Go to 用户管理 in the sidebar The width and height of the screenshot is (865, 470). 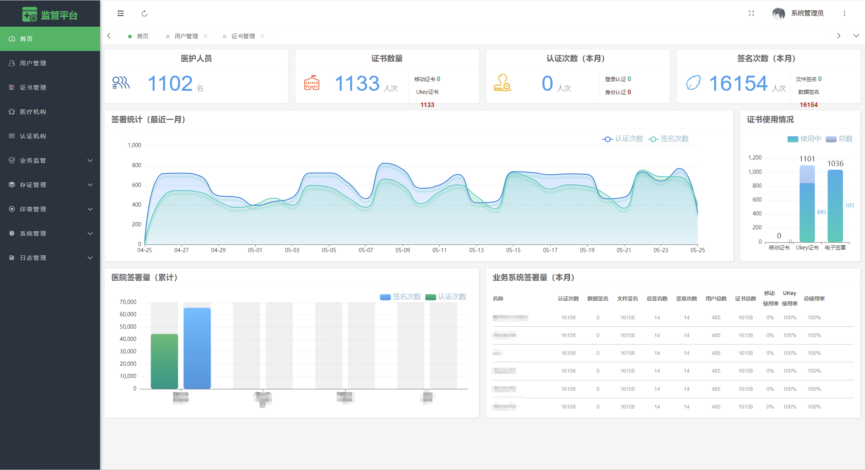33,63
